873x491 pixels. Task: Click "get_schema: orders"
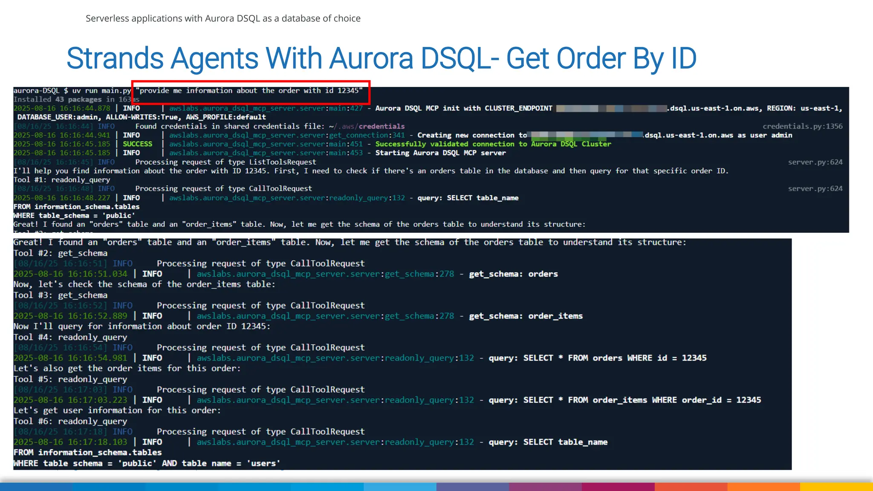(x=513, y=274)
